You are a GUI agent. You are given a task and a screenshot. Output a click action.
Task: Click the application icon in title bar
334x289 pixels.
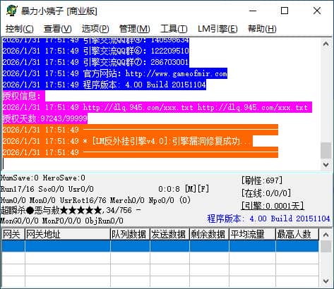(x=12, y=11)
